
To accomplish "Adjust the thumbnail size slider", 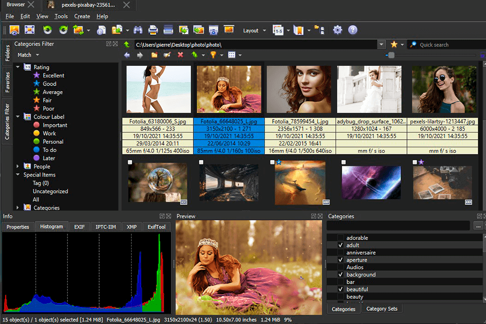I will (x=391, y=55).
